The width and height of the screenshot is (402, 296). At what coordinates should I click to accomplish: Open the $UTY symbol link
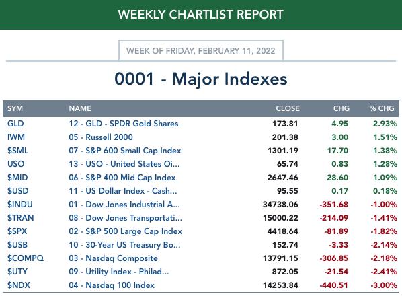(x=17, y=271)
